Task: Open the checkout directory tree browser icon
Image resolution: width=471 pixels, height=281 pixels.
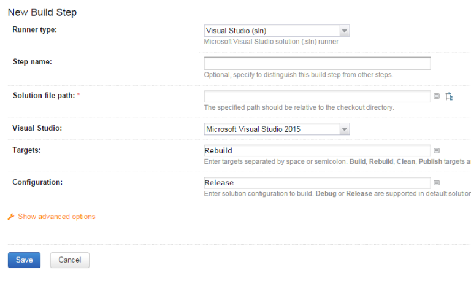Action: (x=449, y=96)
